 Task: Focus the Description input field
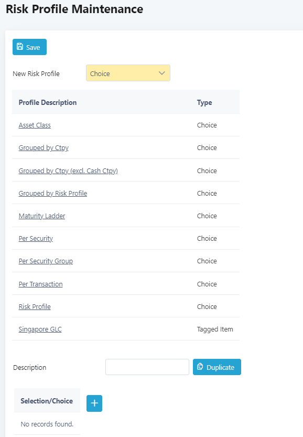coord(147,367)
